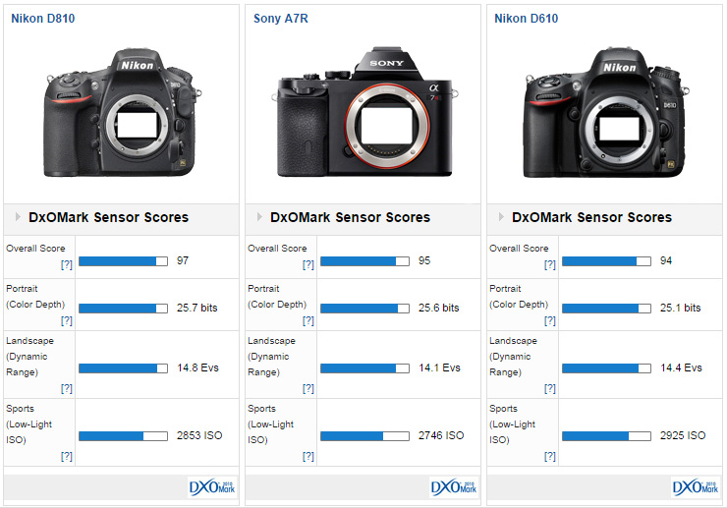
Task: Click Nikon D610 Landscape (Dynamic Range) label
Action: pos(513,357)
